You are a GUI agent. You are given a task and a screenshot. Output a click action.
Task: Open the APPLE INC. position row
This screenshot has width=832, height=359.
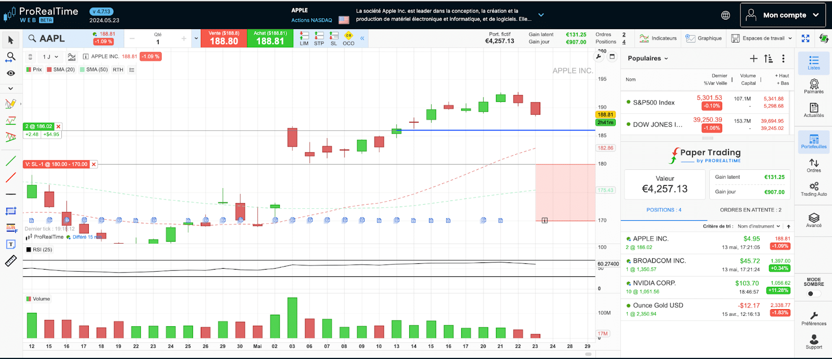(x=707, y=243)
